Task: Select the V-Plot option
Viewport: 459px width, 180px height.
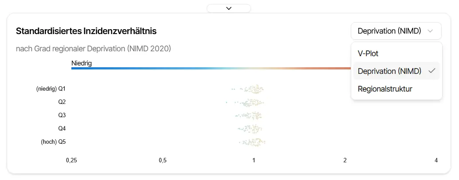Action: pos(368,54)
